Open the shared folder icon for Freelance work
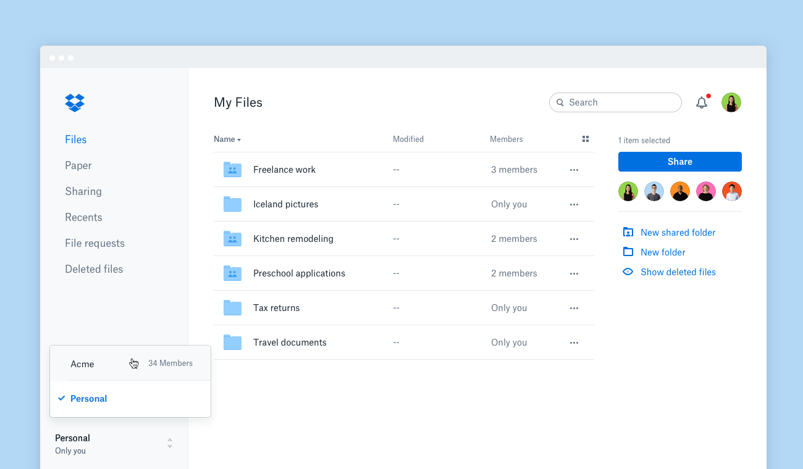The height and width of the screenshot is (469, 803). pyautogui.click(x=233, y=170)
